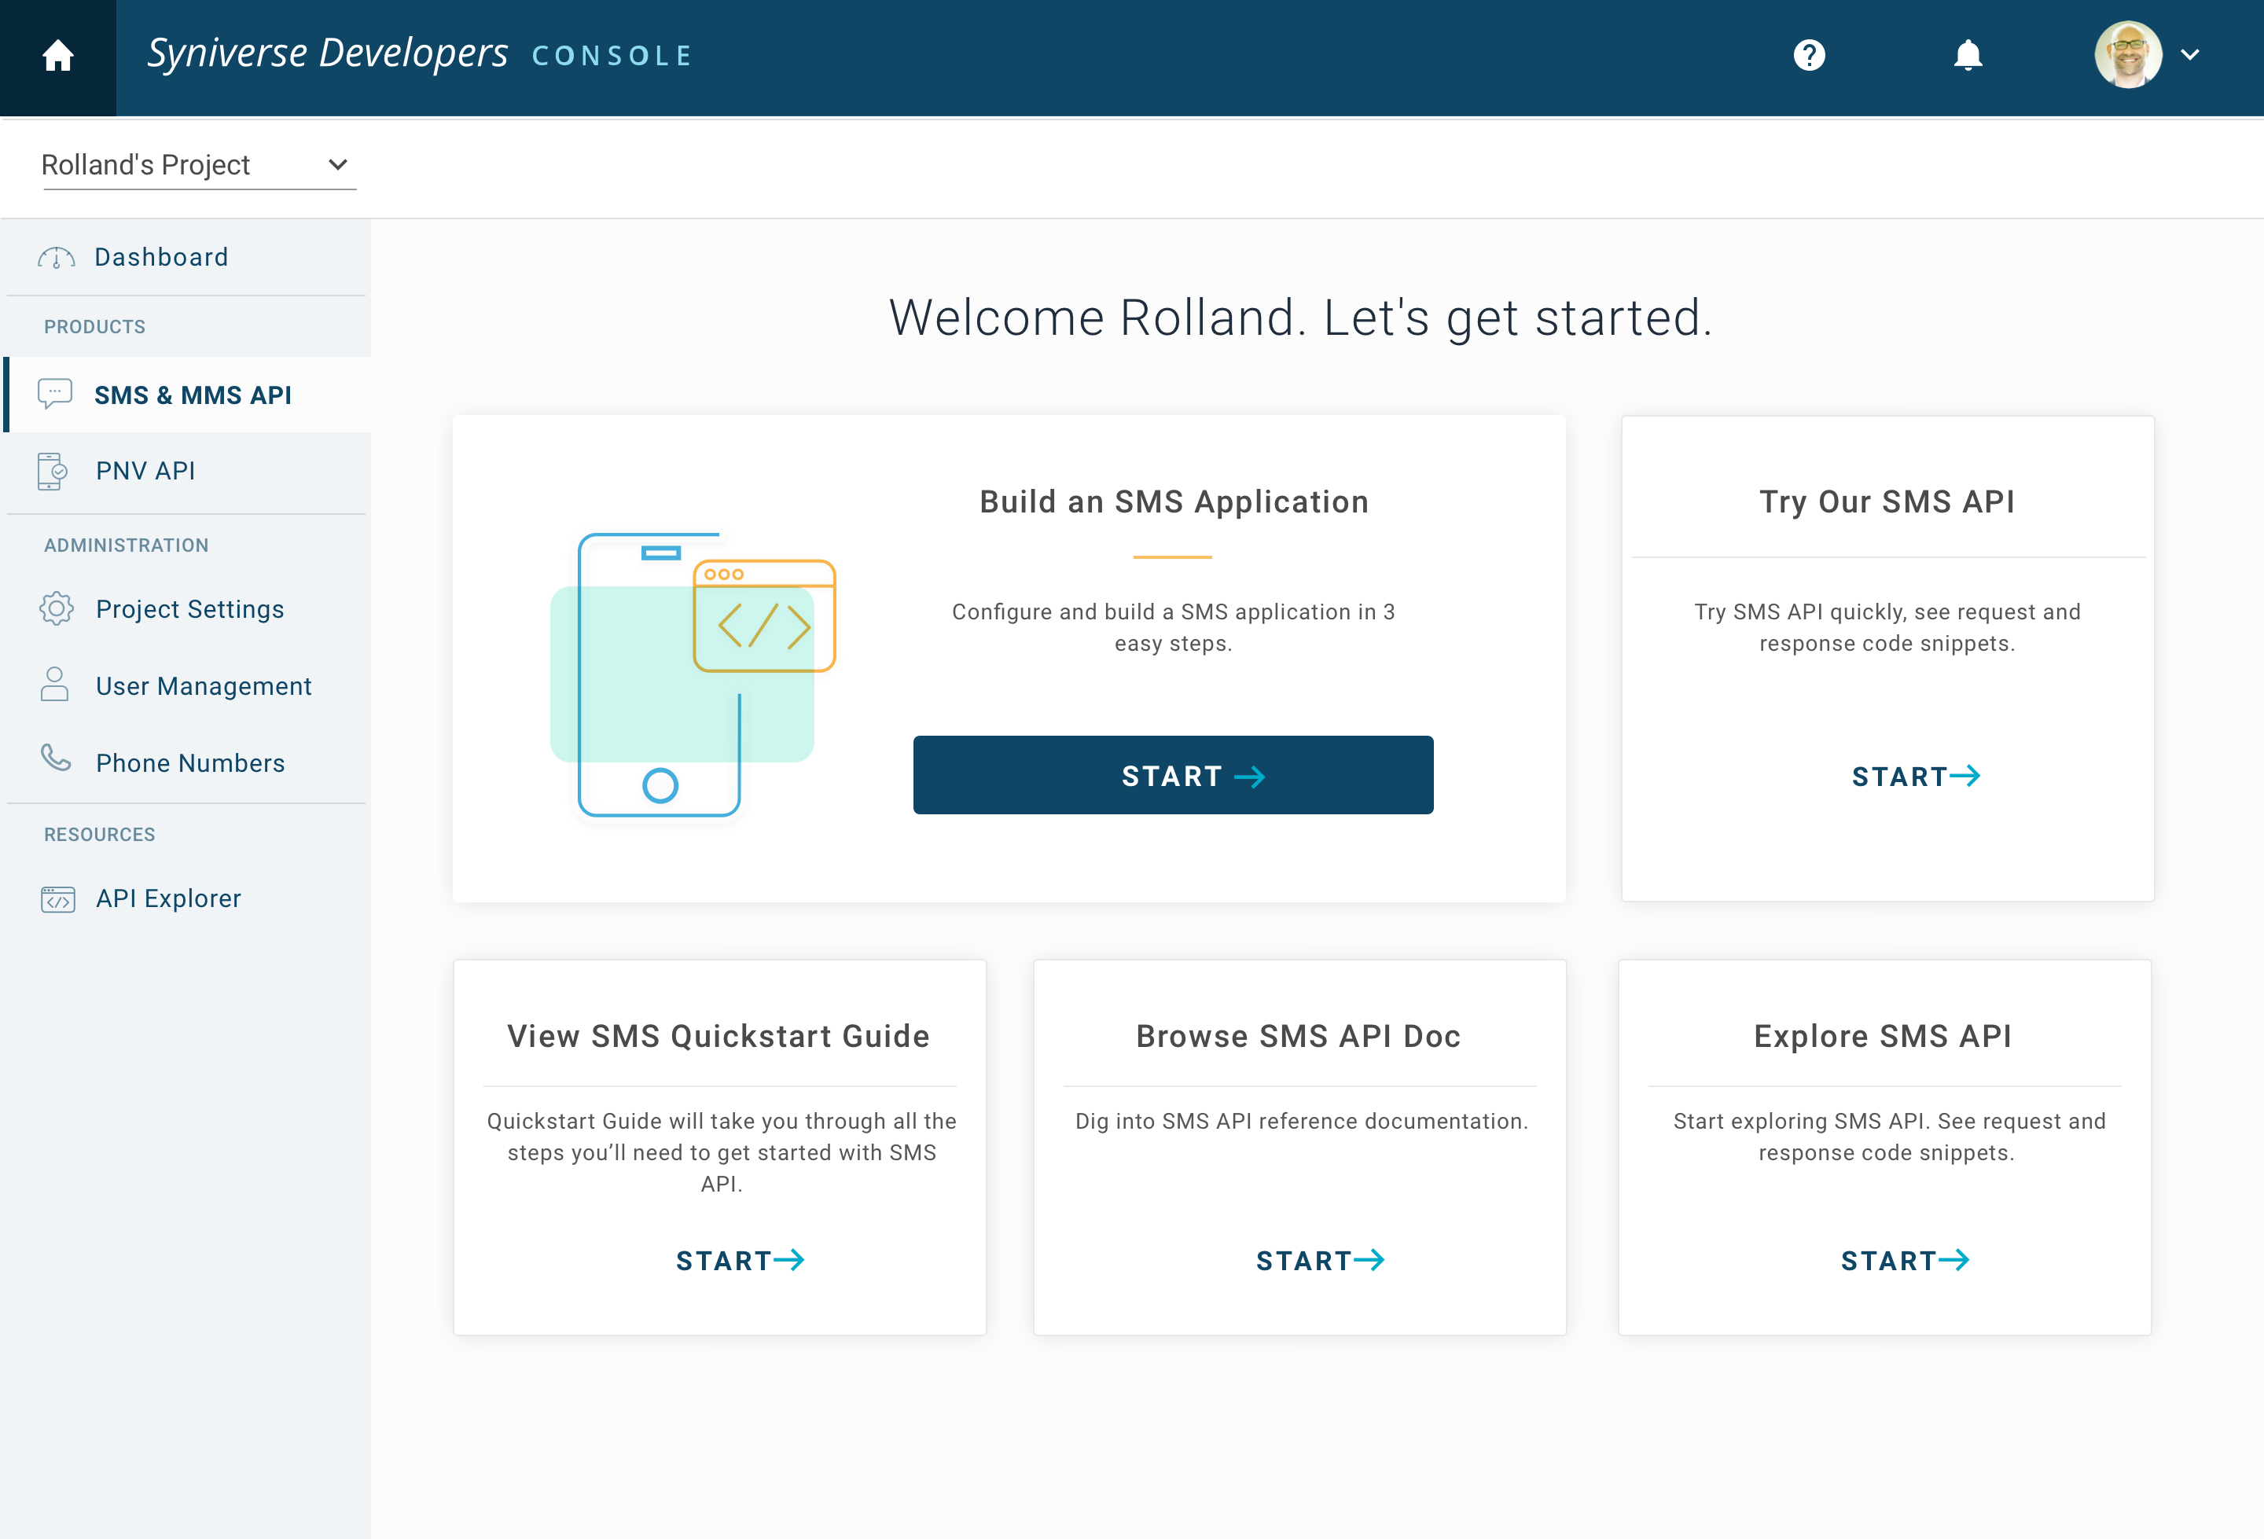Viewport: 2264px width, 1539px height.
Task: Click START under View SMS Quickstart Guide
Action: pyautogui.click(x=741, y=1261)
